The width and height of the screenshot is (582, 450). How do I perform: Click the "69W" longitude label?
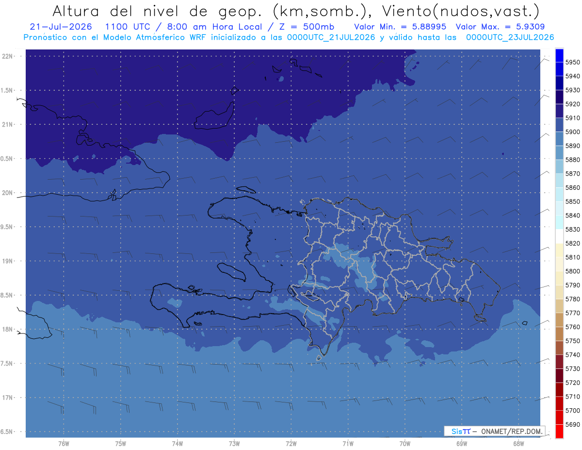pyautogui.click(x=462, y=444)
